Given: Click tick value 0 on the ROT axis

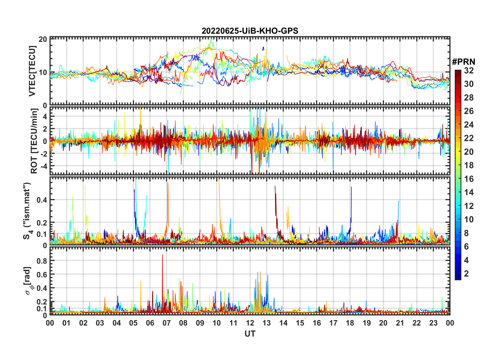Looking at the screenshot, I should 45,141.
